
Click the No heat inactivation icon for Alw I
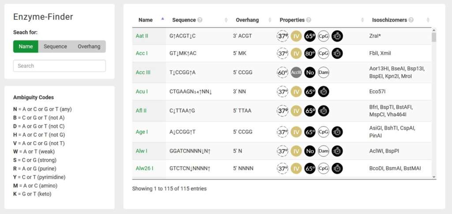click(x=310, y=151)
